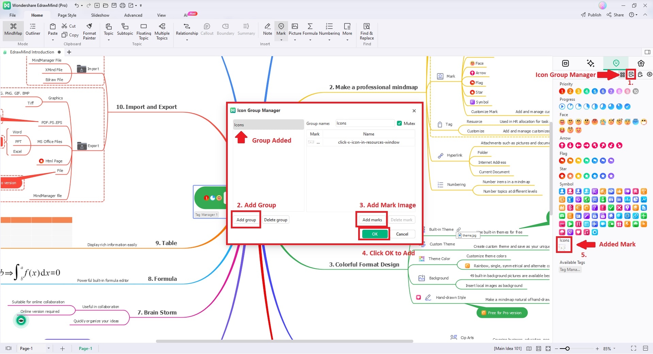Open the Formula dropdown
This screenshot has width=653, height=354.
(310, 40)
